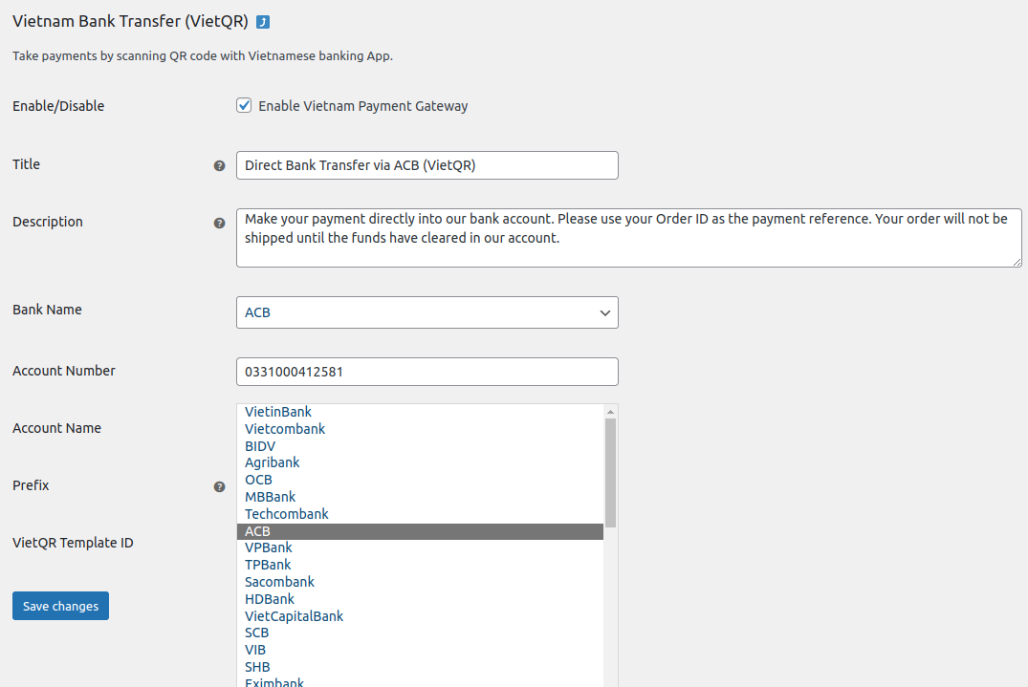Choose Agribank from the list
Viewport: 1028px width, 687px height.
point(272,462)
